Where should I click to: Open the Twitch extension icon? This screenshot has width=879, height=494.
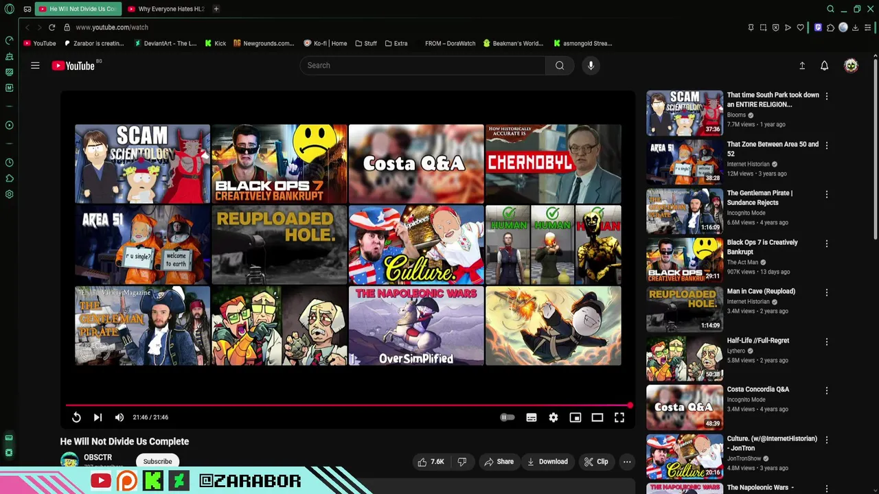[x=818, y=27]
